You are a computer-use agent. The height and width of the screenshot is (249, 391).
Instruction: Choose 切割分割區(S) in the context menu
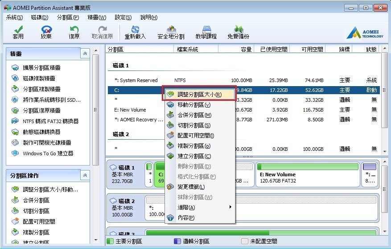(x=199, y=125)
